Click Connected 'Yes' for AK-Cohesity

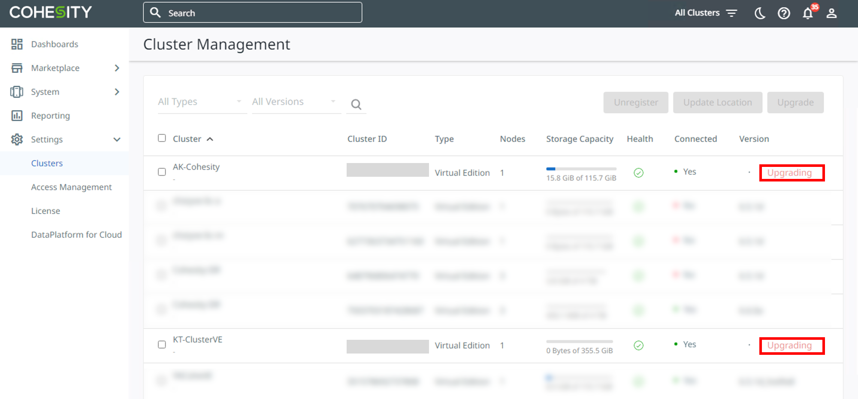(689, 172)
